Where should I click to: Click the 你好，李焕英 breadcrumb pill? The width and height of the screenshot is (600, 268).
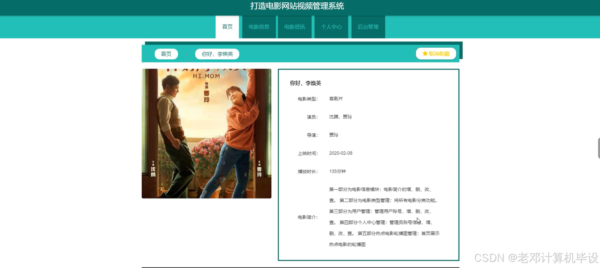pos(217,54)
